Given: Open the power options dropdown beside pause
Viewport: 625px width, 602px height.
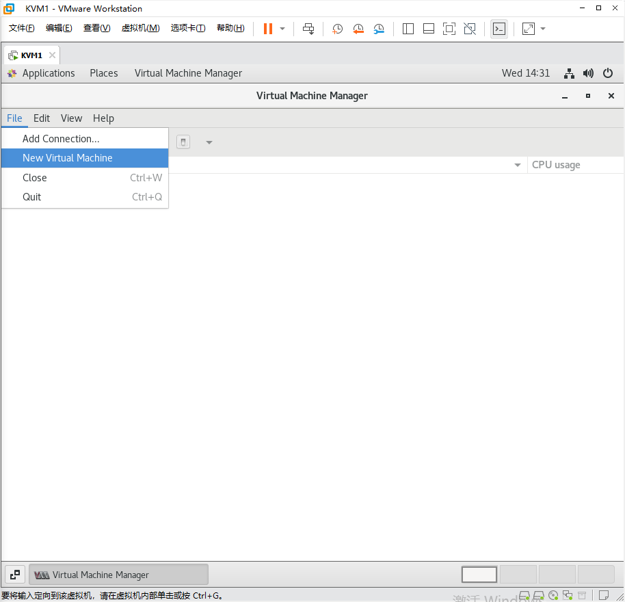Looking at the screenshot, I should tap(282, 29).
